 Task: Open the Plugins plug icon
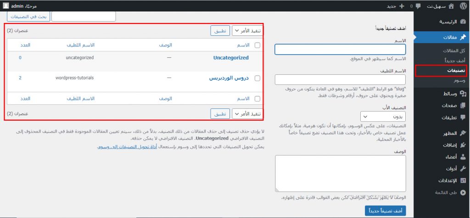pyautogui.click(x=463, y=145)
